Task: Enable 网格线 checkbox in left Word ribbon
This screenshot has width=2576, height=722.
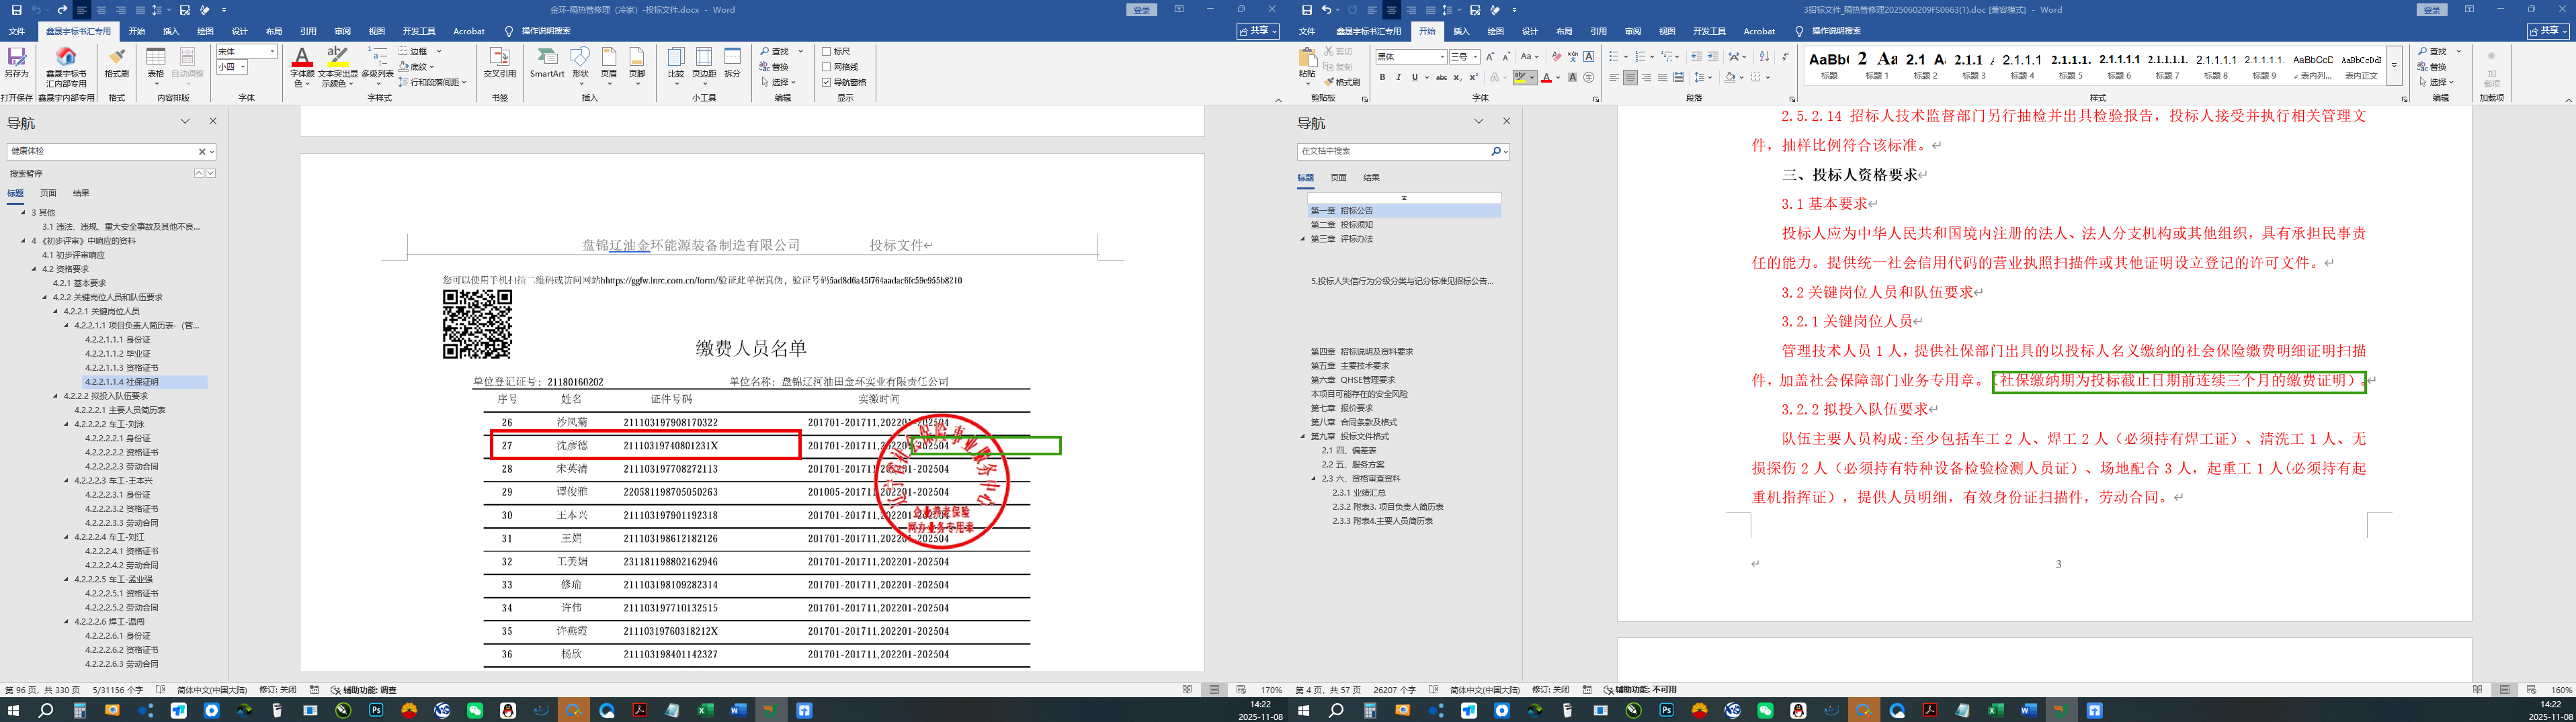Action: (826, 67)
